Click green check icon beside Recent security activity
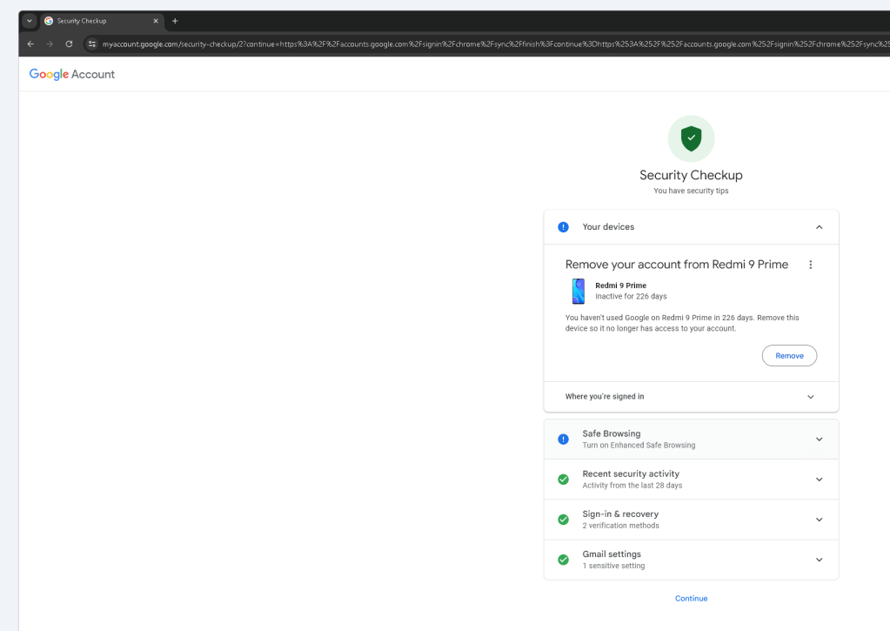Screen dimensions: 890x631 563,480
